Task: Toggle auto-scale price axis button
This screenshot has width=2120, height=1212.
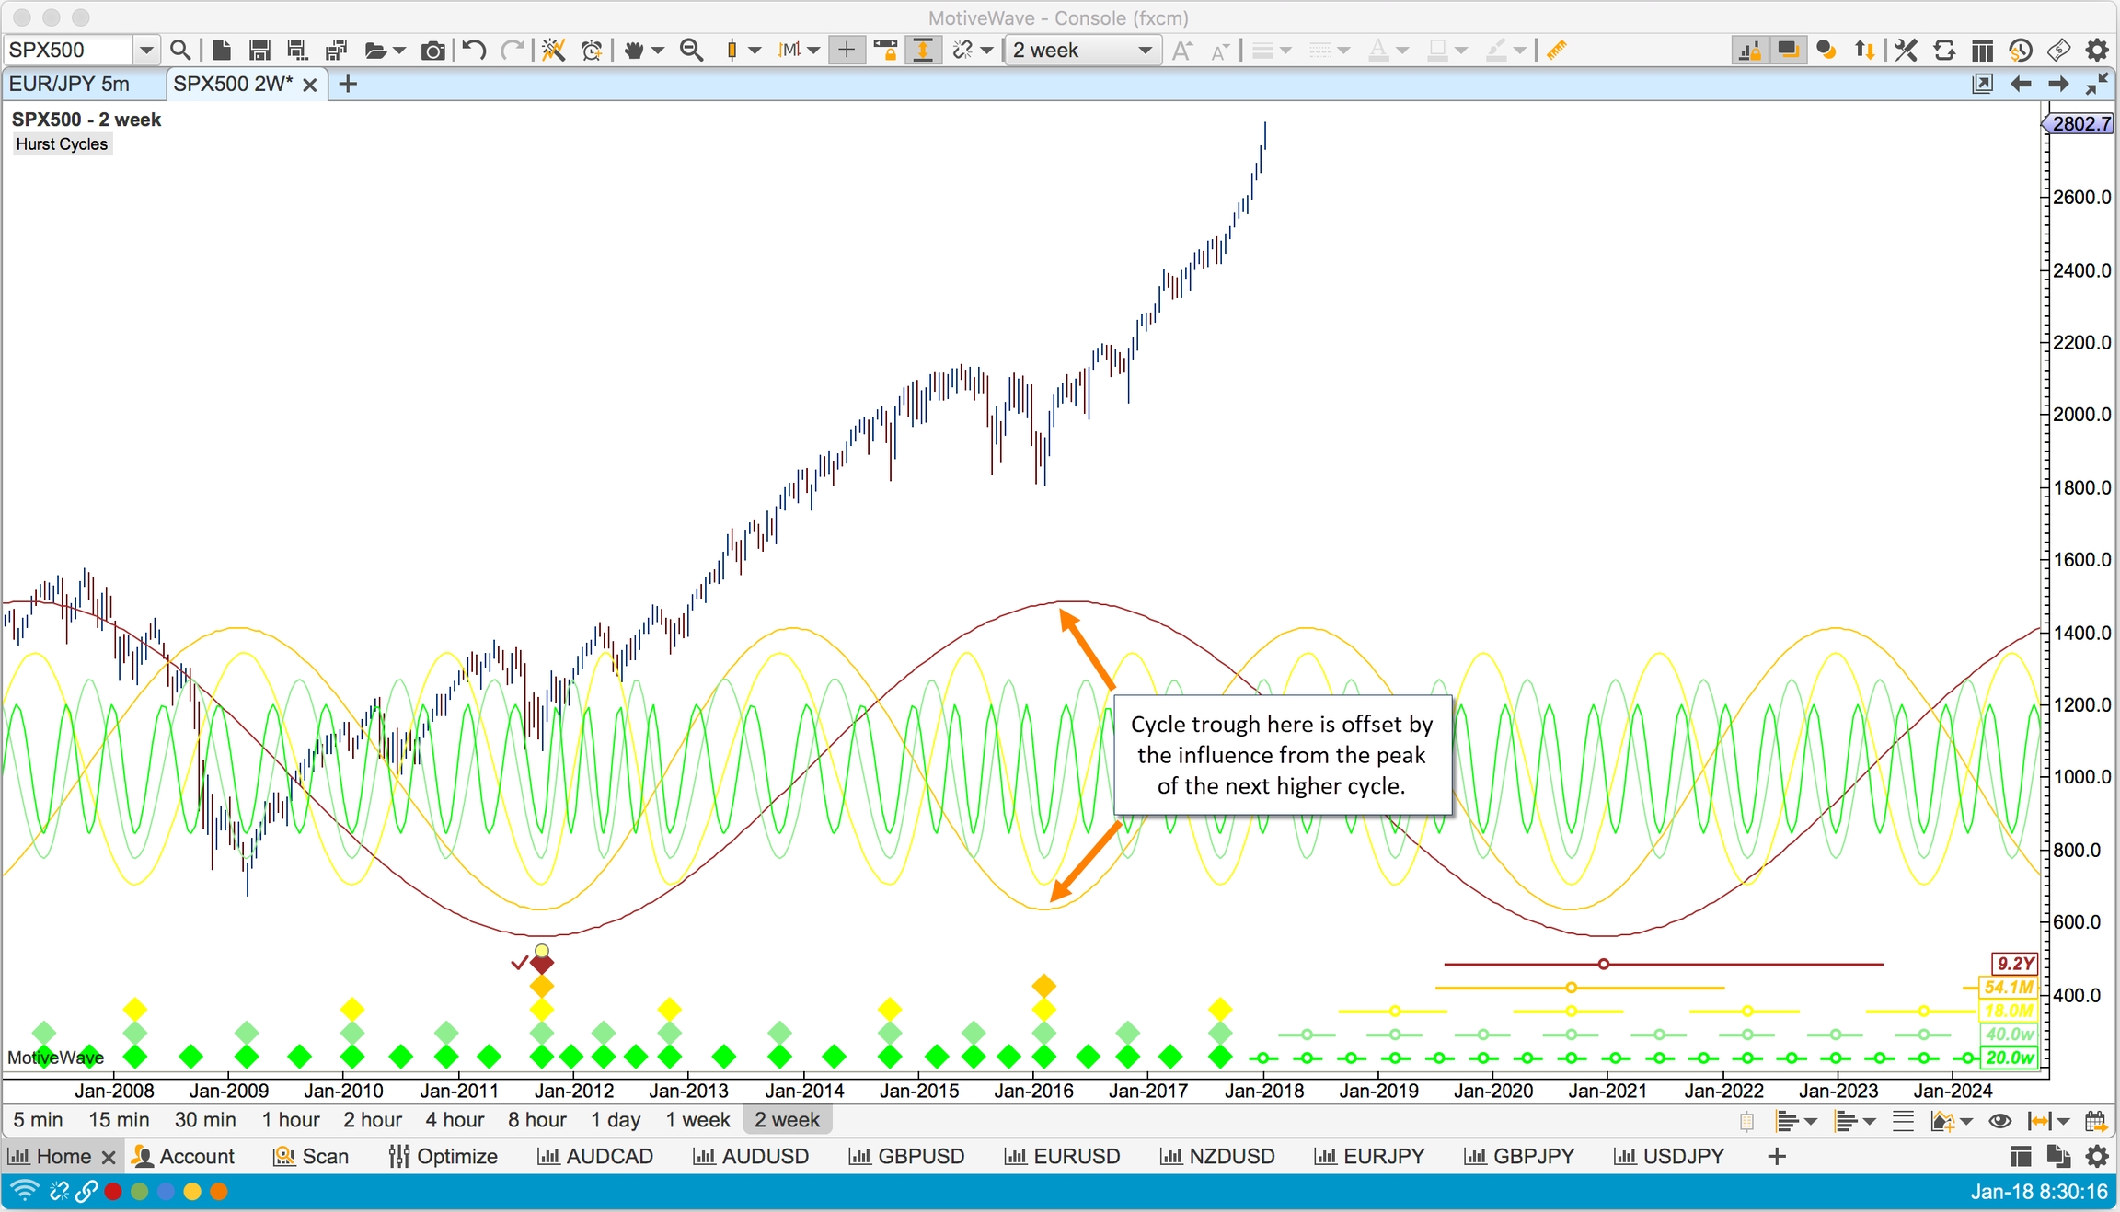Action: 923,51
